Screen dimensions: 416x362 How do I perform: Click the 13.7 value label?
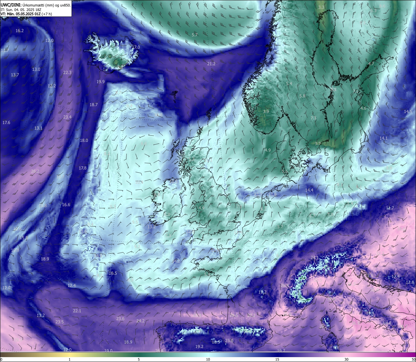15,75
